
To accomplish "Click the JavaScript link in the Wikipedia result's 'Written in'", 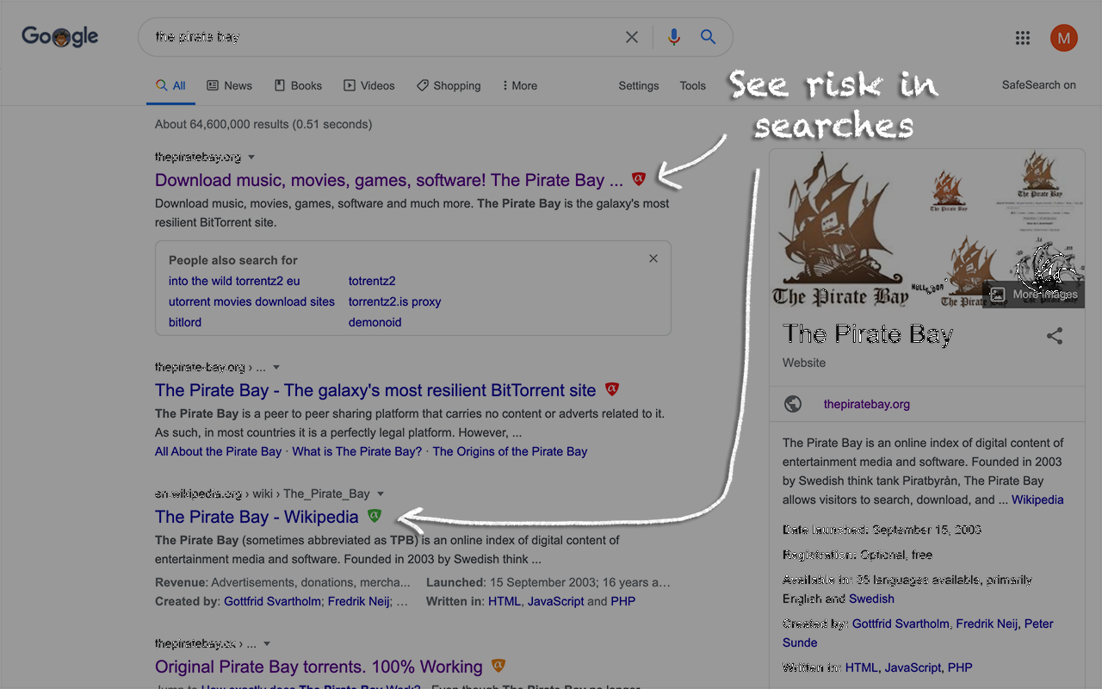I will [x=556, y=601].
